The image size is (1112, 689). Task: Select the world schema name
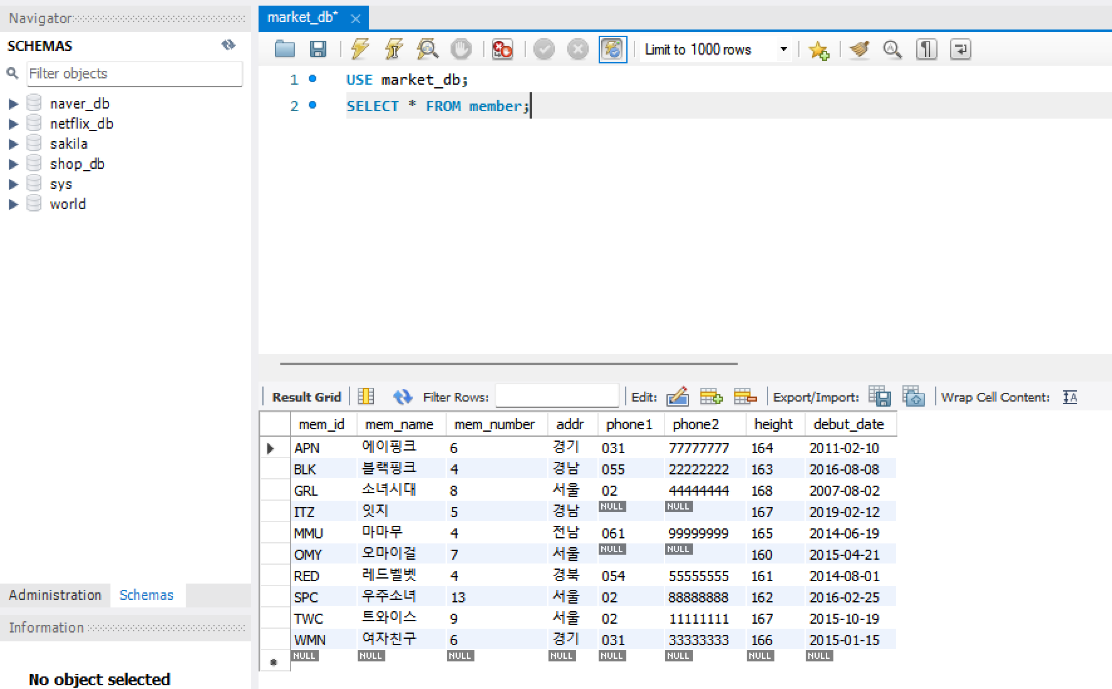[x=68, y=204]
